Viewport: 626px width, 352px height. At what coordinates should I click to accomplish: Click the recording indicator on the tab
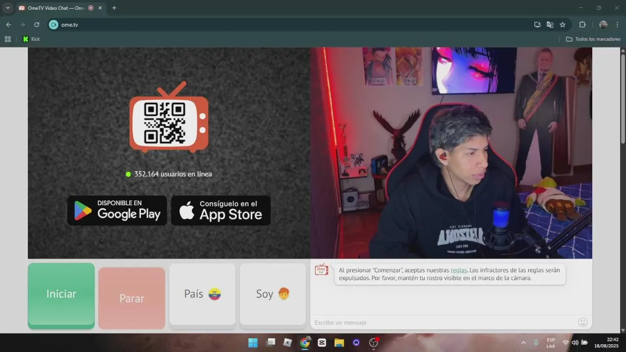90,8
